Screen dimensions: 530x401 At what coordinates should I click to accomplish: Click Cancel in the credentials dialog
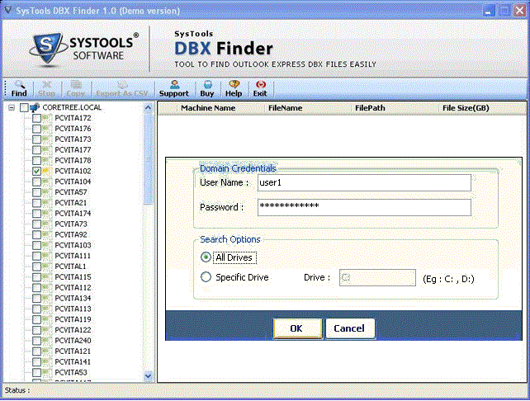(x=350, y=328)
